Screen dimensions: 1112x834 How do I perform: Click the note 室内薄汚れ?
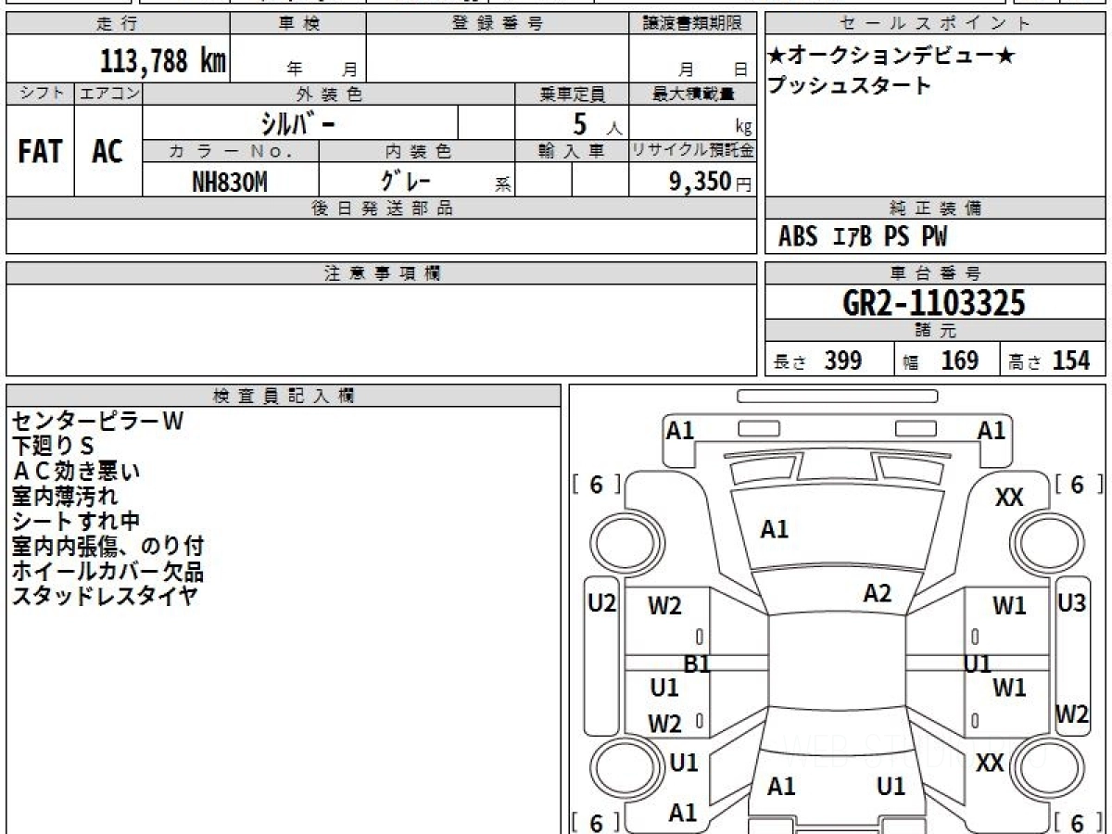pyautogui.click(x=65, y=497)
